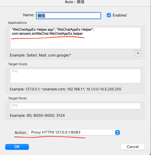Click example text 80; 8000-9000; 3124

46,116
